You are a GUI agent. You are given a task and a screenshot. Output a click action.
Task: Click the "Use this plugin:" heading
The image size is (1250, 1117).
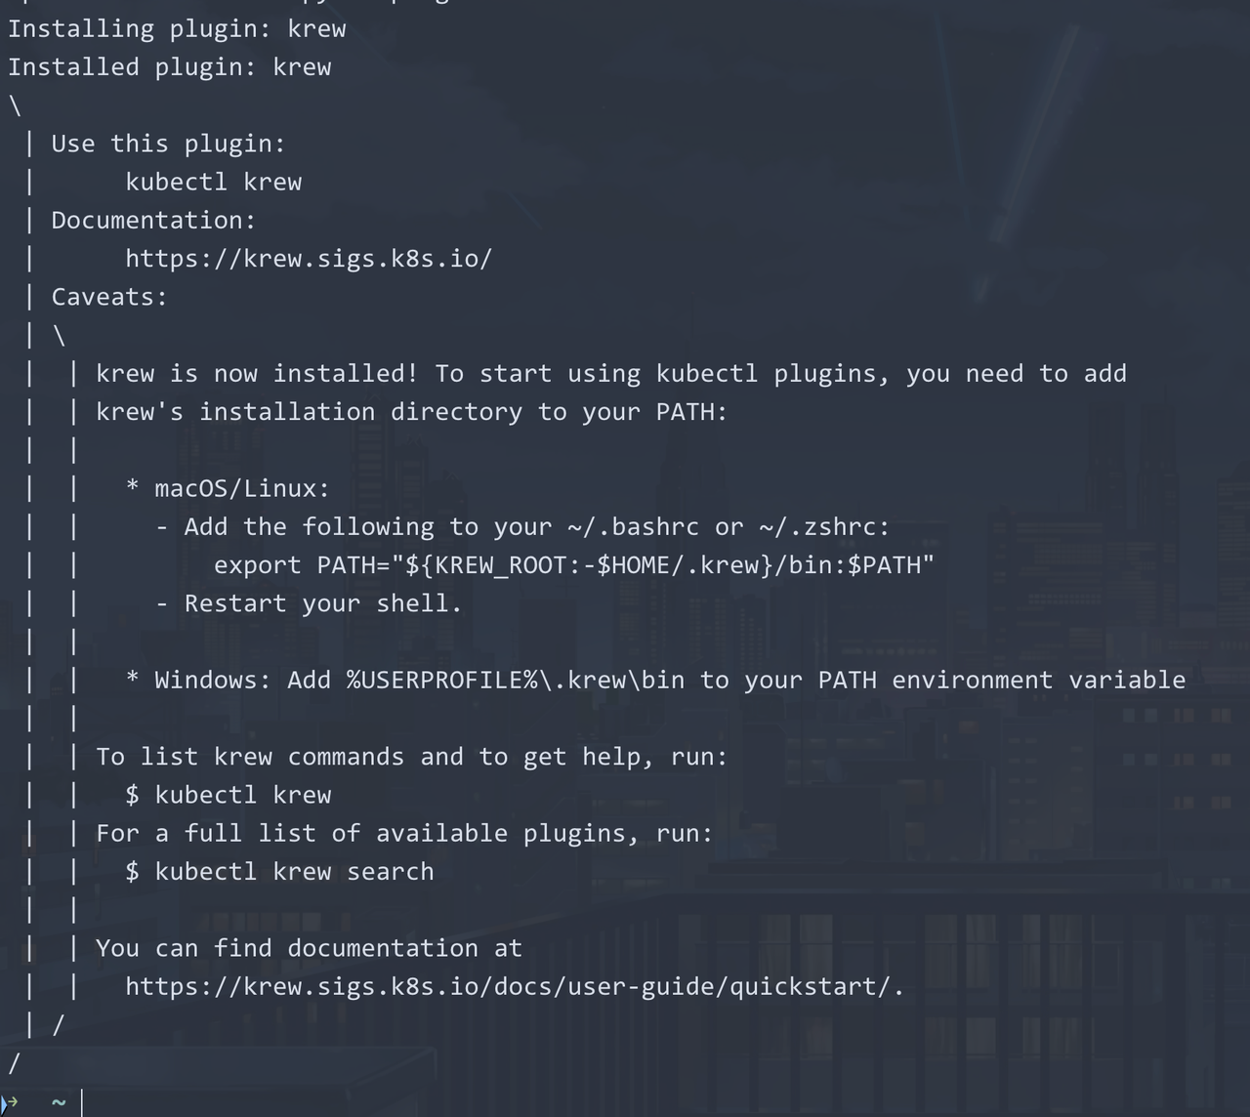pos(168,144)
